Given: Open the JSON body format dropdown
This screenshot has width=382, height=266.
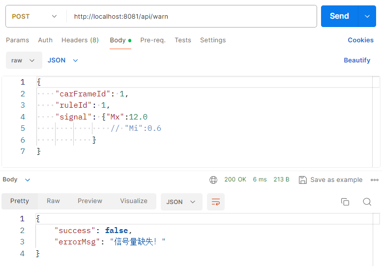Looking at the screenshot, I should tap(62, 60).
